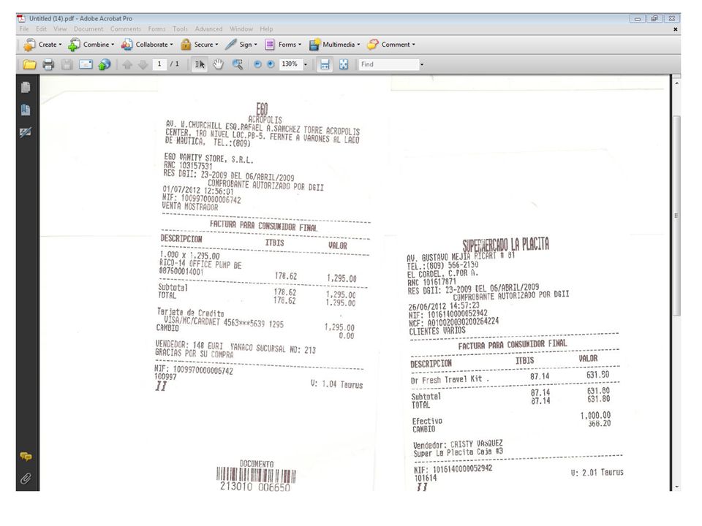Image resolution: width=702 pixels, height=526 pixels.
Task: Click the Forms icon
Action: (x=270, y=45)
